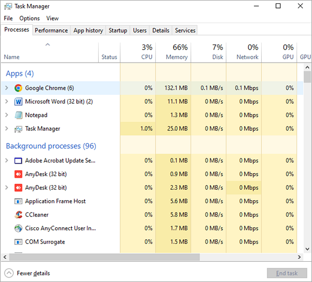312x282 pixels.
Task: Click the Background processes (96) heading
Action: pos(51,146)
